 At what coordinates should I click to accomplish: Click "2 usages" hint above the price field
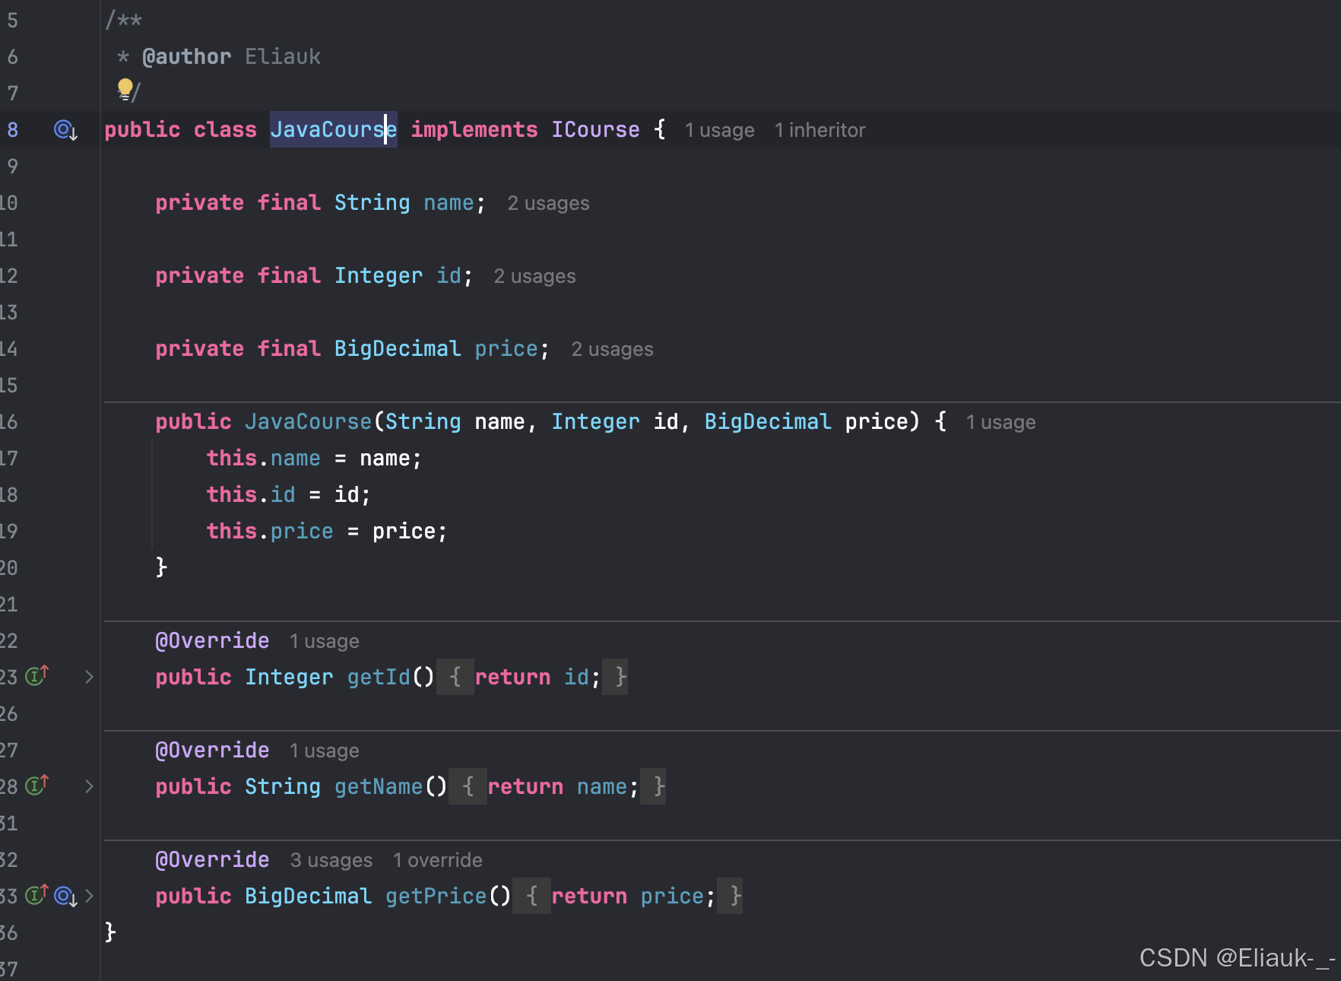point(612,349)
